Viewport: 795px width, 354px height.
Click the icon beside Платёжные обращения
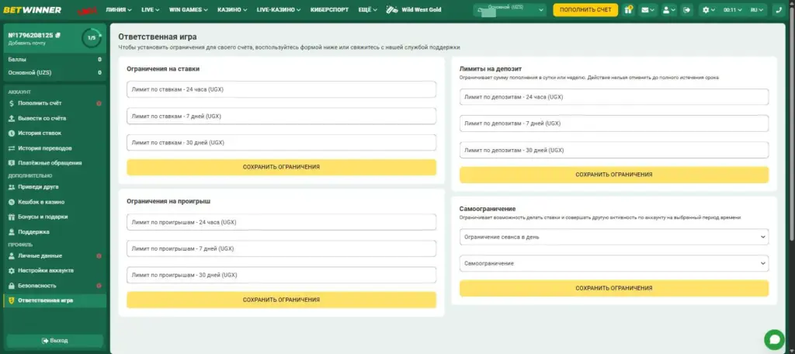pos(12,163)
